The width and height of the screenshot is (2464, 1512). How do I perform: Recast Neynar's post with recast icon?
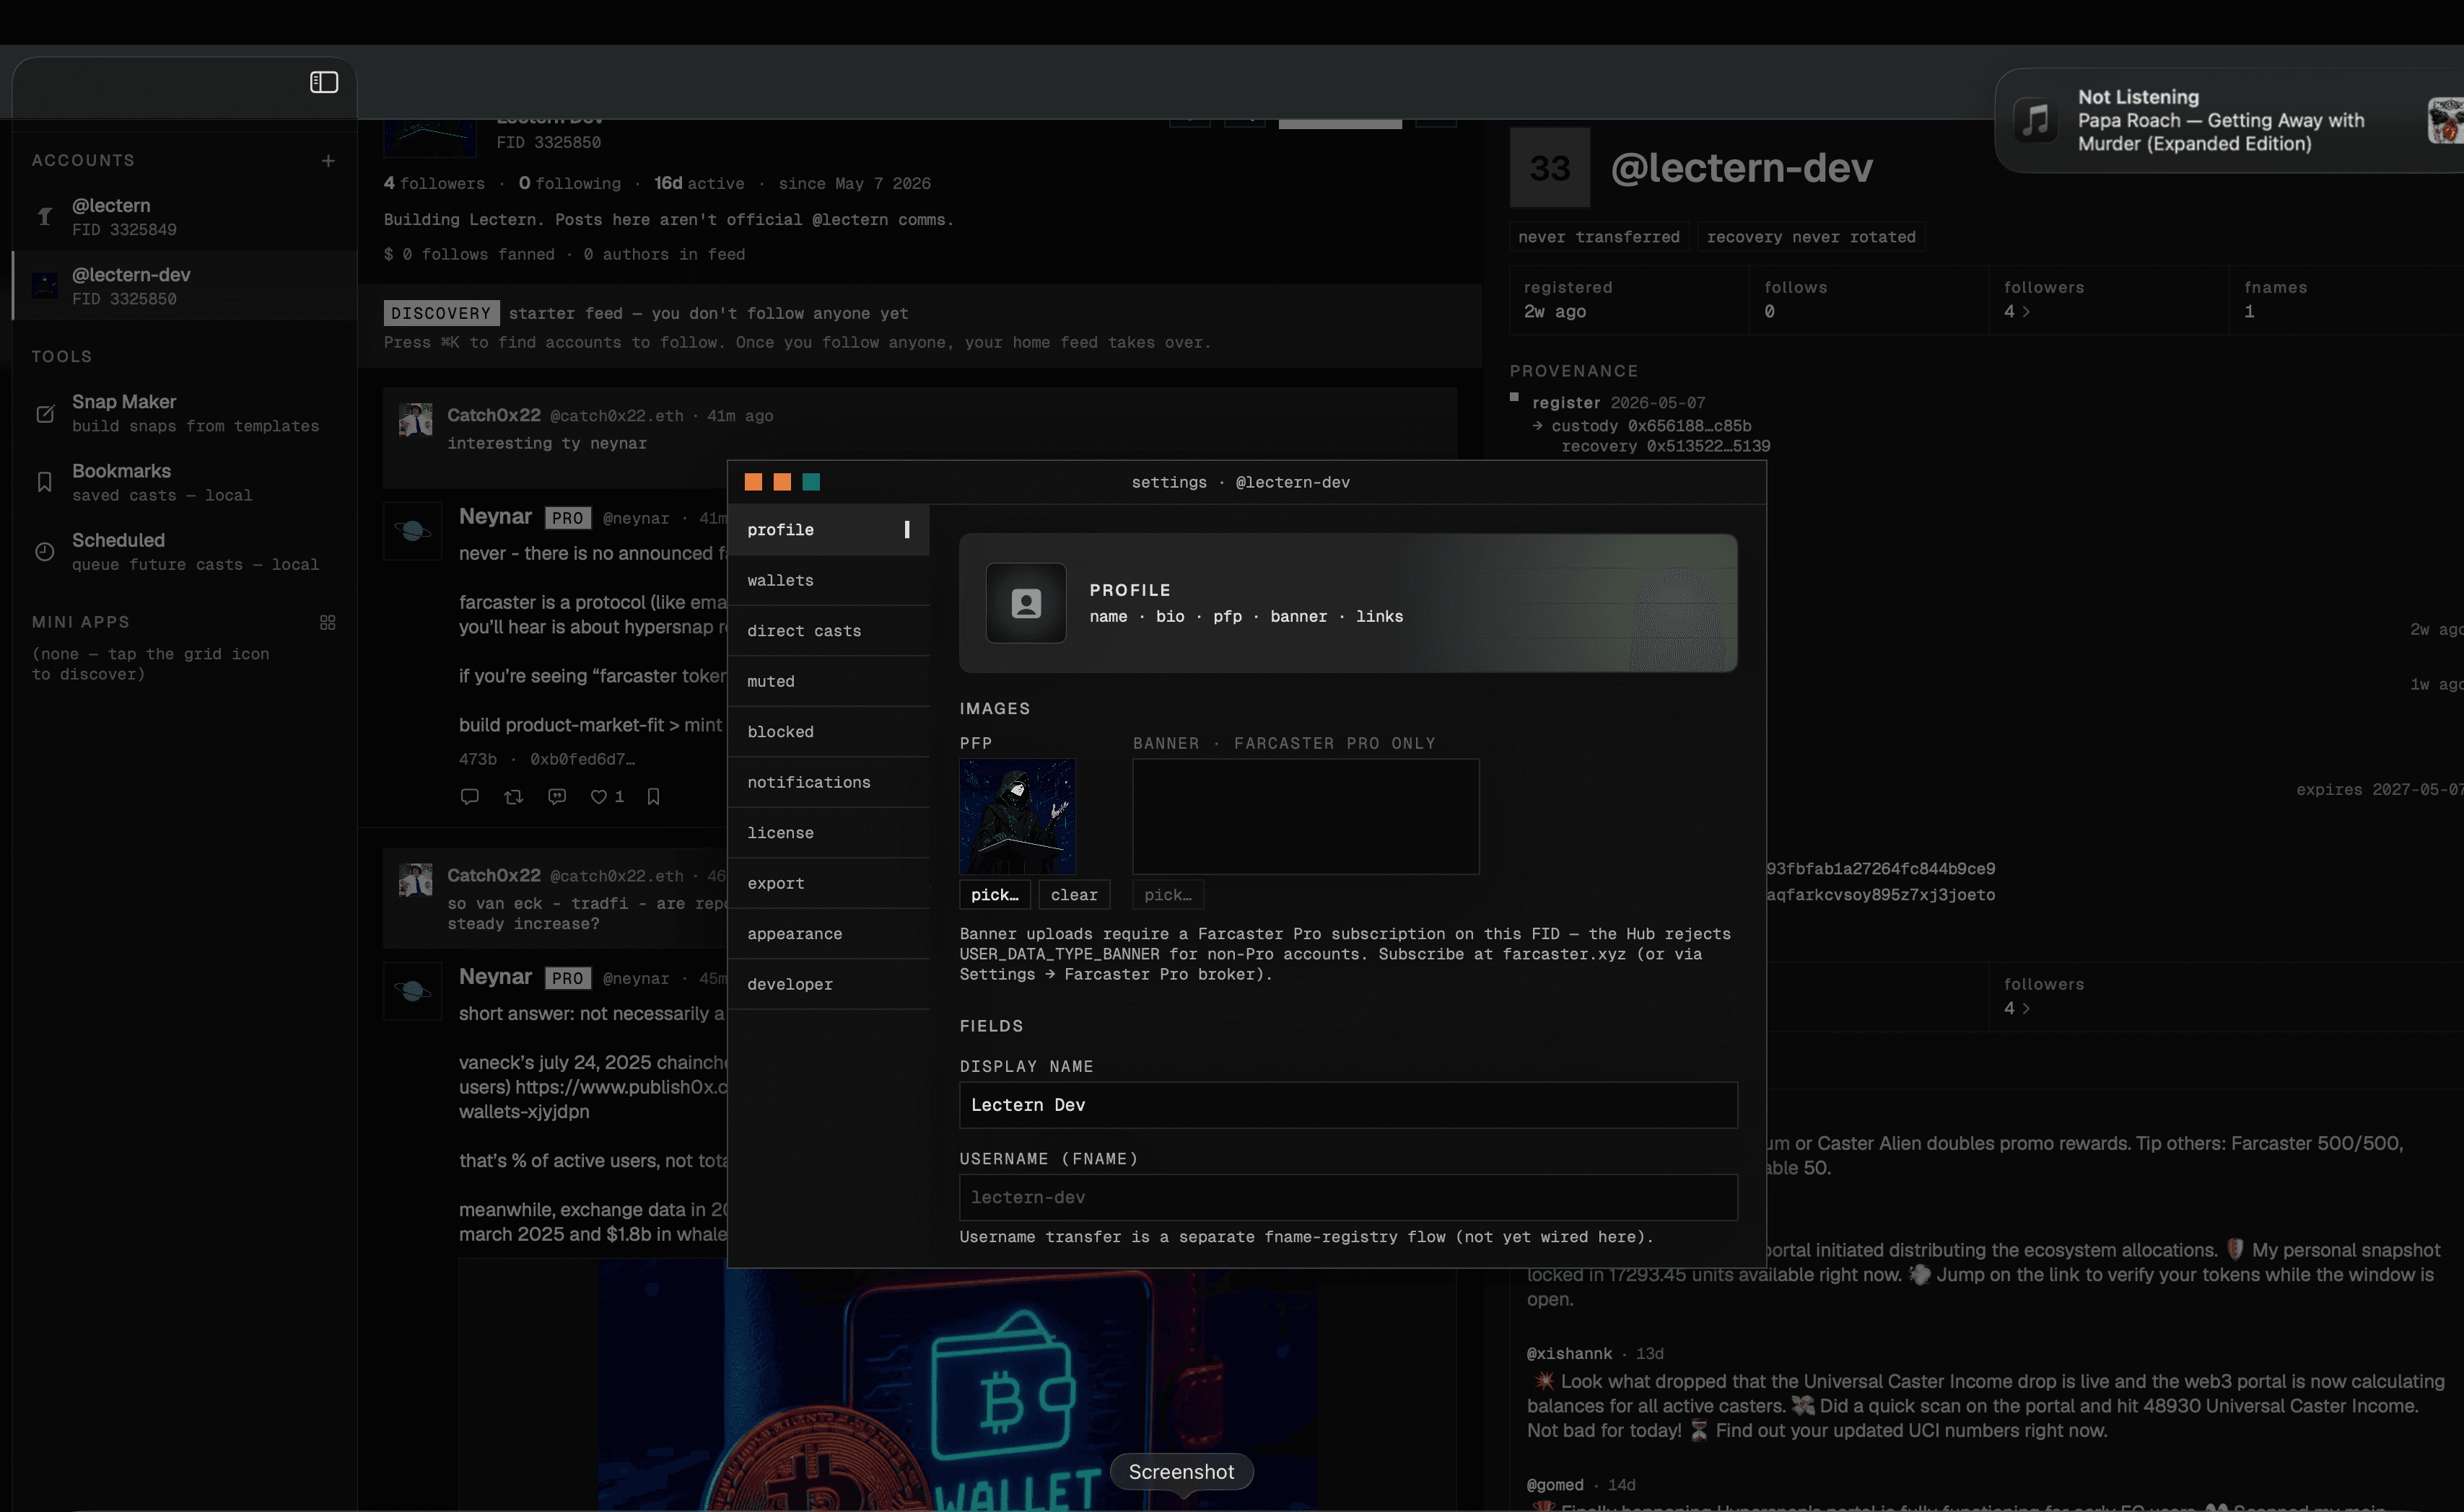click(513, 796)
